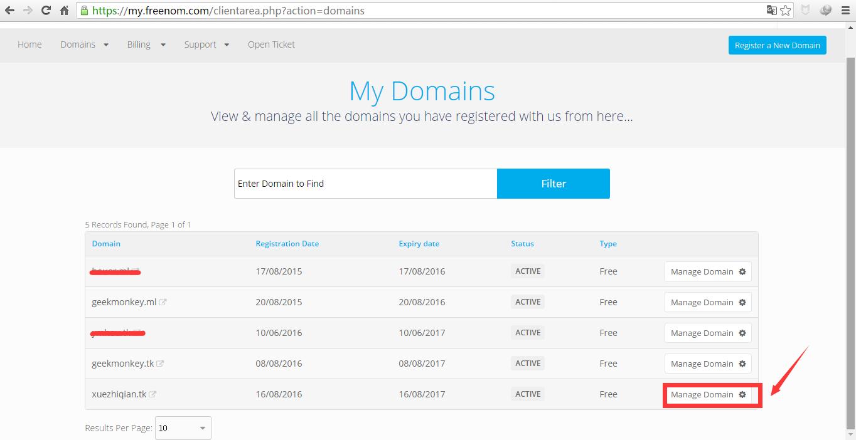The height and width of the screenshot is (440, 856).
Task: Go to Home navigation item
Action: [x=29, y=45]
